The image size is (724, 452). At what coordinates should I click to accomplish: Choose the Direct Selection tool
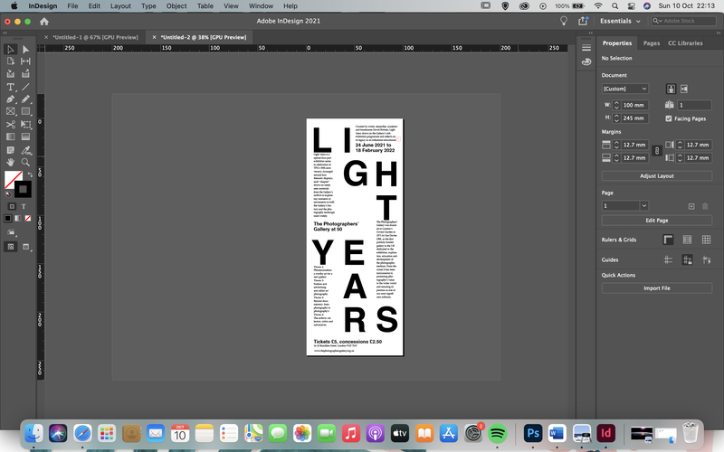point(25,50)
